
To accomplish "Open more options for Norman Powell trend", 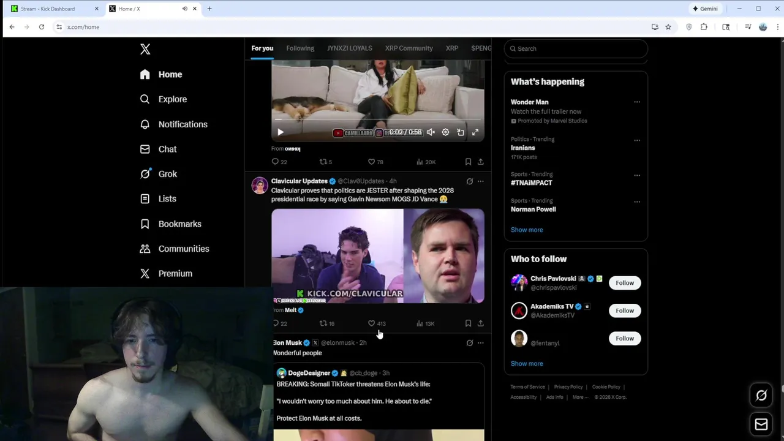I will 637,202.
